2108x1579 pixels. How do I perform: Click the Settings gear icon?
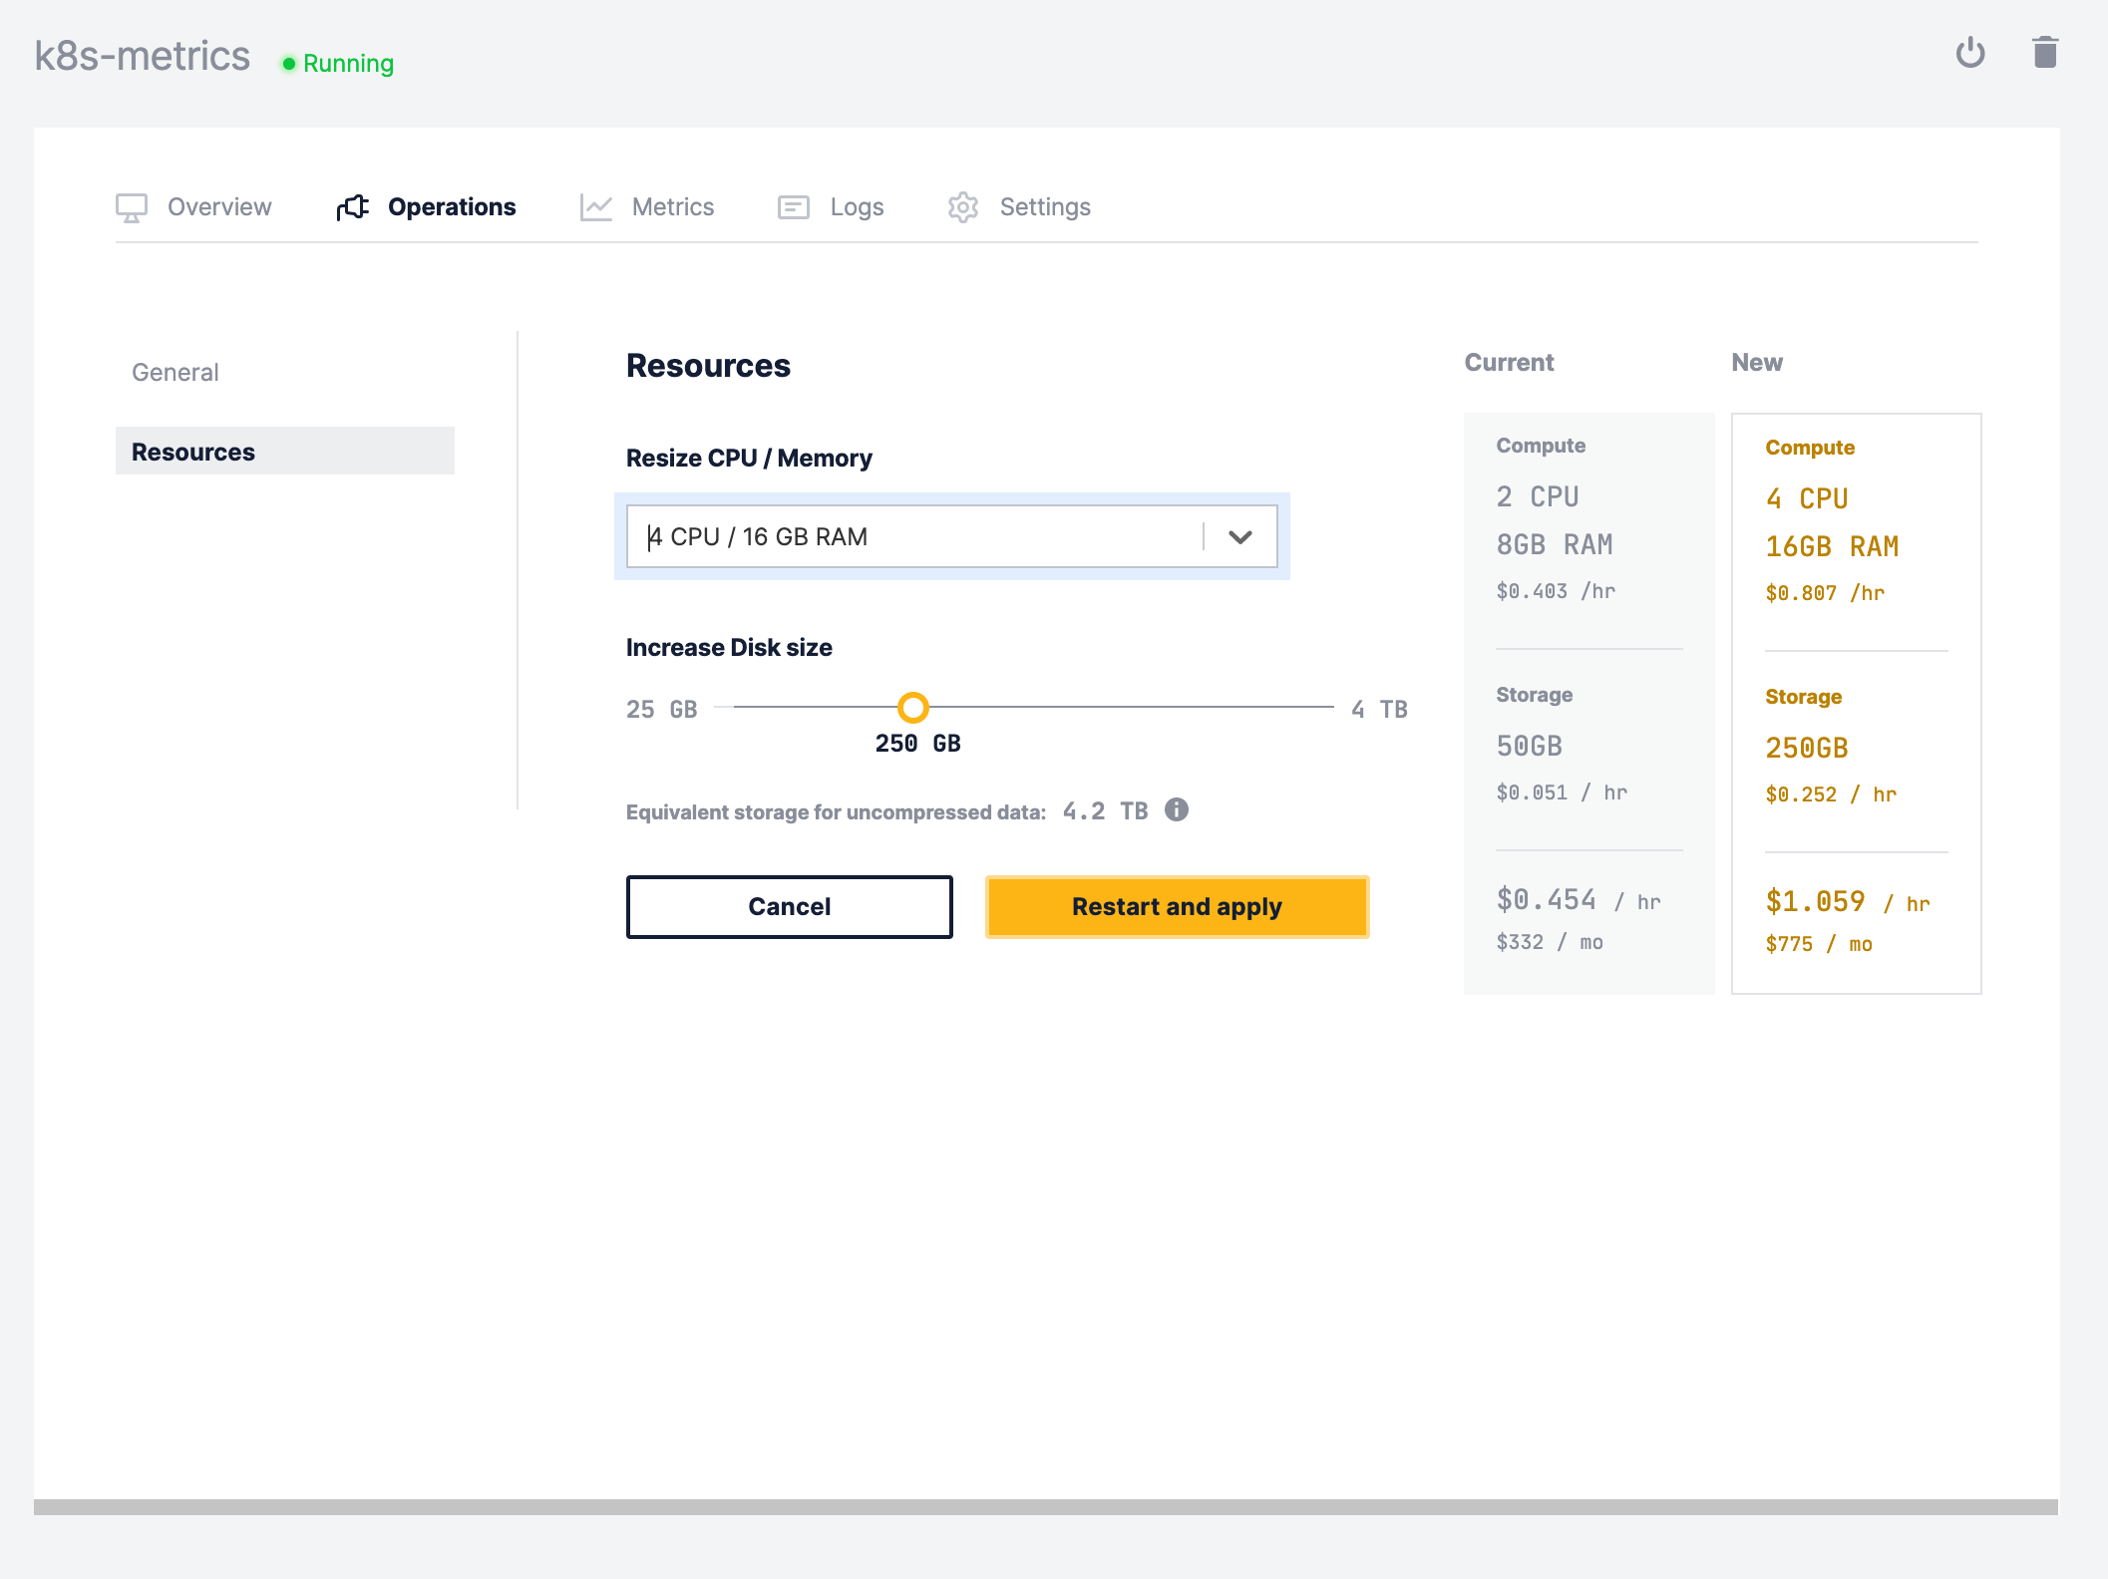pyautogui.click(x=962, y=207)
